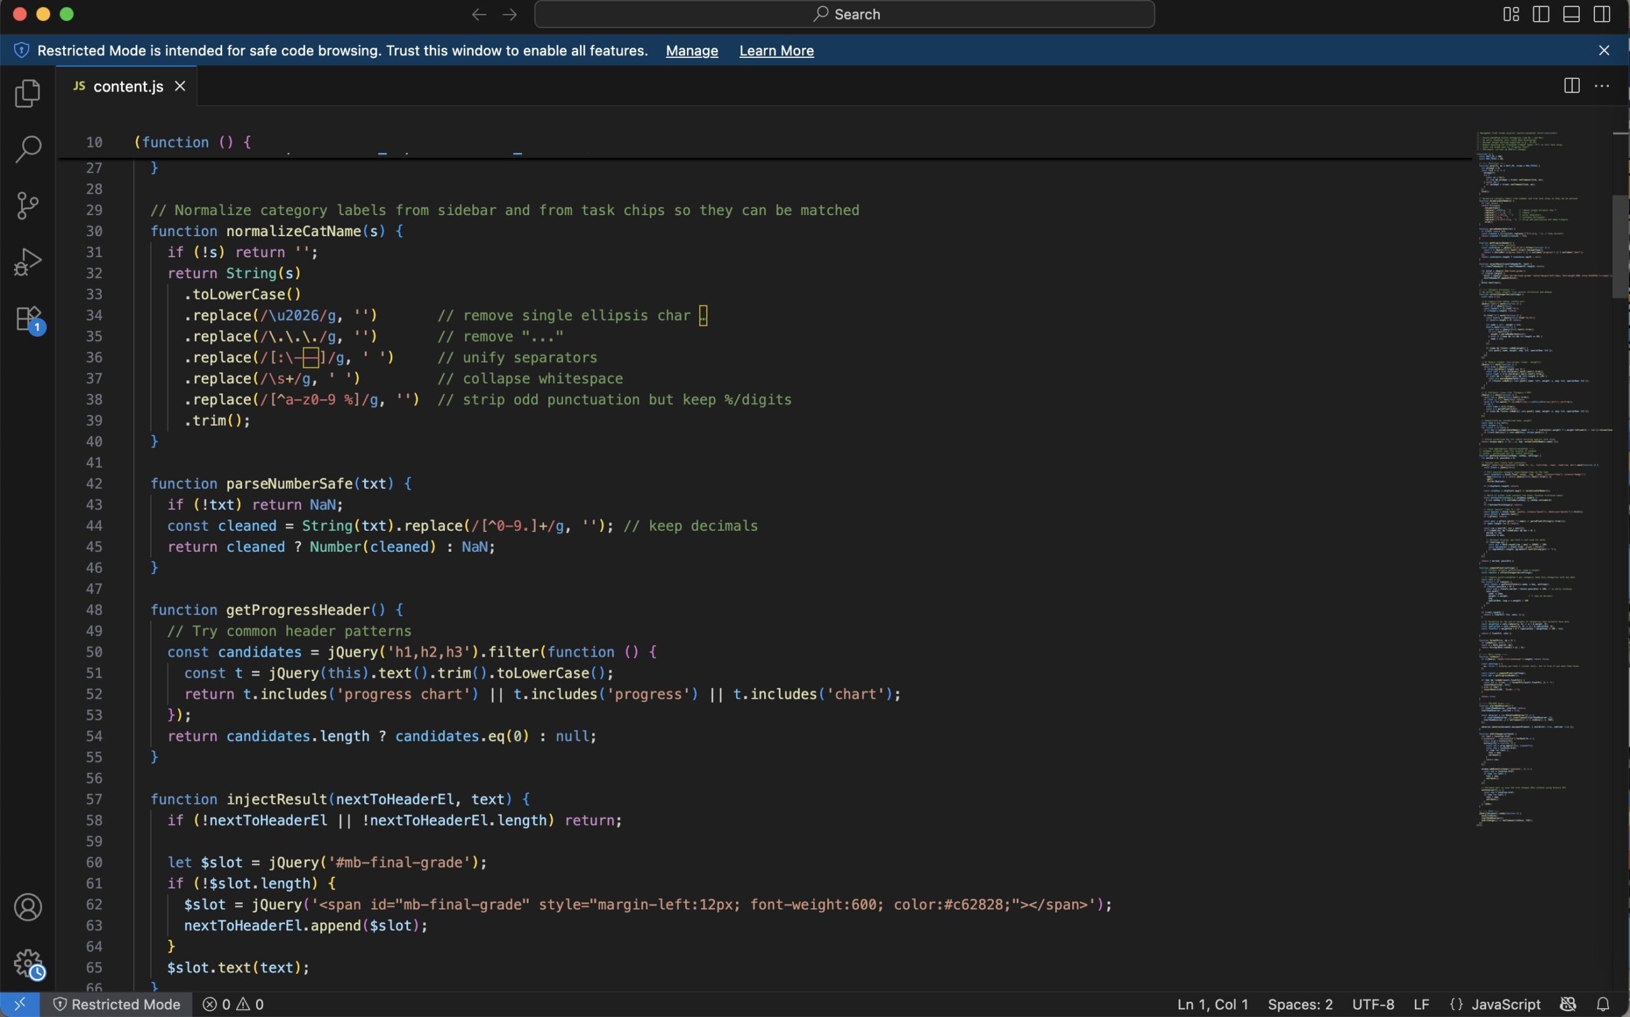Image resolution: width=1630 pixels, height=1017 pixels.
Task: Open editor More Actions ellipsis menu
Action: tap(1602, 86)
